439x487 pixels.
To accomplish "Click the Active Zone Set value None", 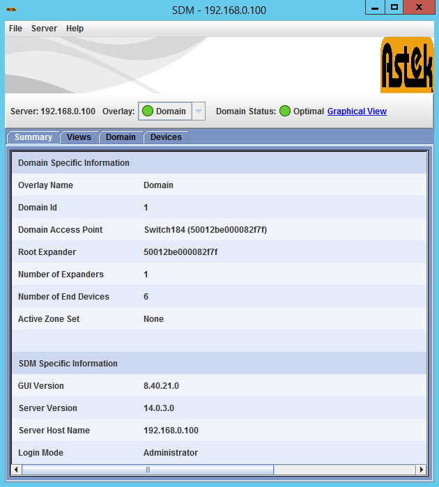I will pos(153,319).
